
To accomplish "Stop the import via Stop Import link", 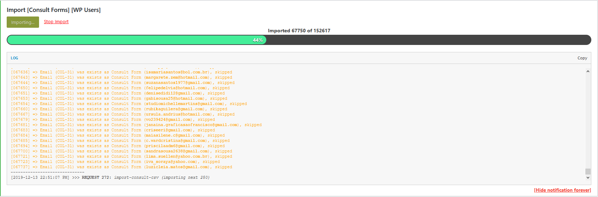I will tap(56, 22).
